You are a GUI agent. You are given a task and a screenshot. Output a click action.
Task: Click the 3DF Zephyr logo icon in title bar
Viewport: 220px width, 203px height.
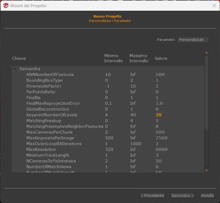[x=6, y=5]
